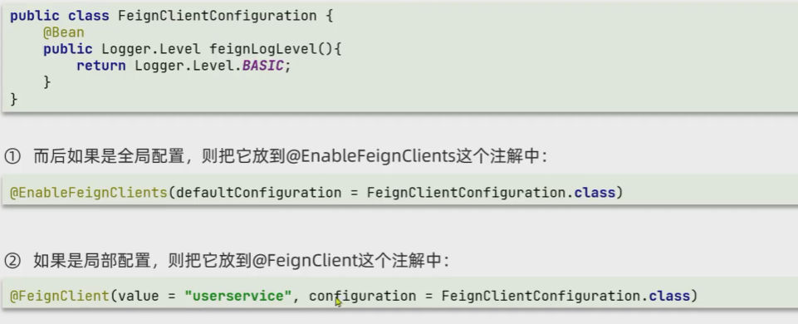Screen dimensions: 798x324
Task: Click the circled number one marker
Action: pyautogui.click(x=12, y=156)
